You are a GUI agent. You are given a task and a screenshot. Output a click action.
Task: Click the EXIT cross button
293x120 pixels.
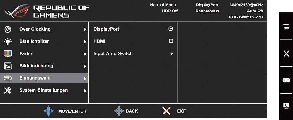[166, 111]
